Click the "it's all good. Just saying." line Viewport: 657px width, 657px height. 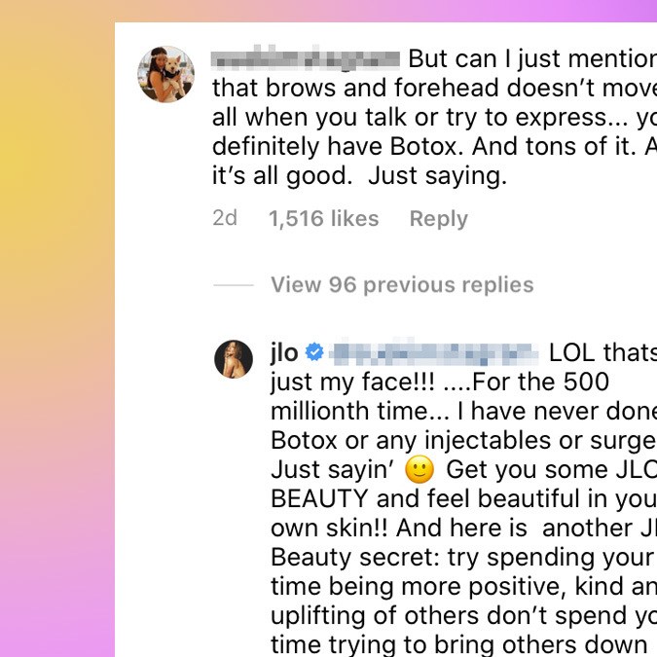pos(360,177)
